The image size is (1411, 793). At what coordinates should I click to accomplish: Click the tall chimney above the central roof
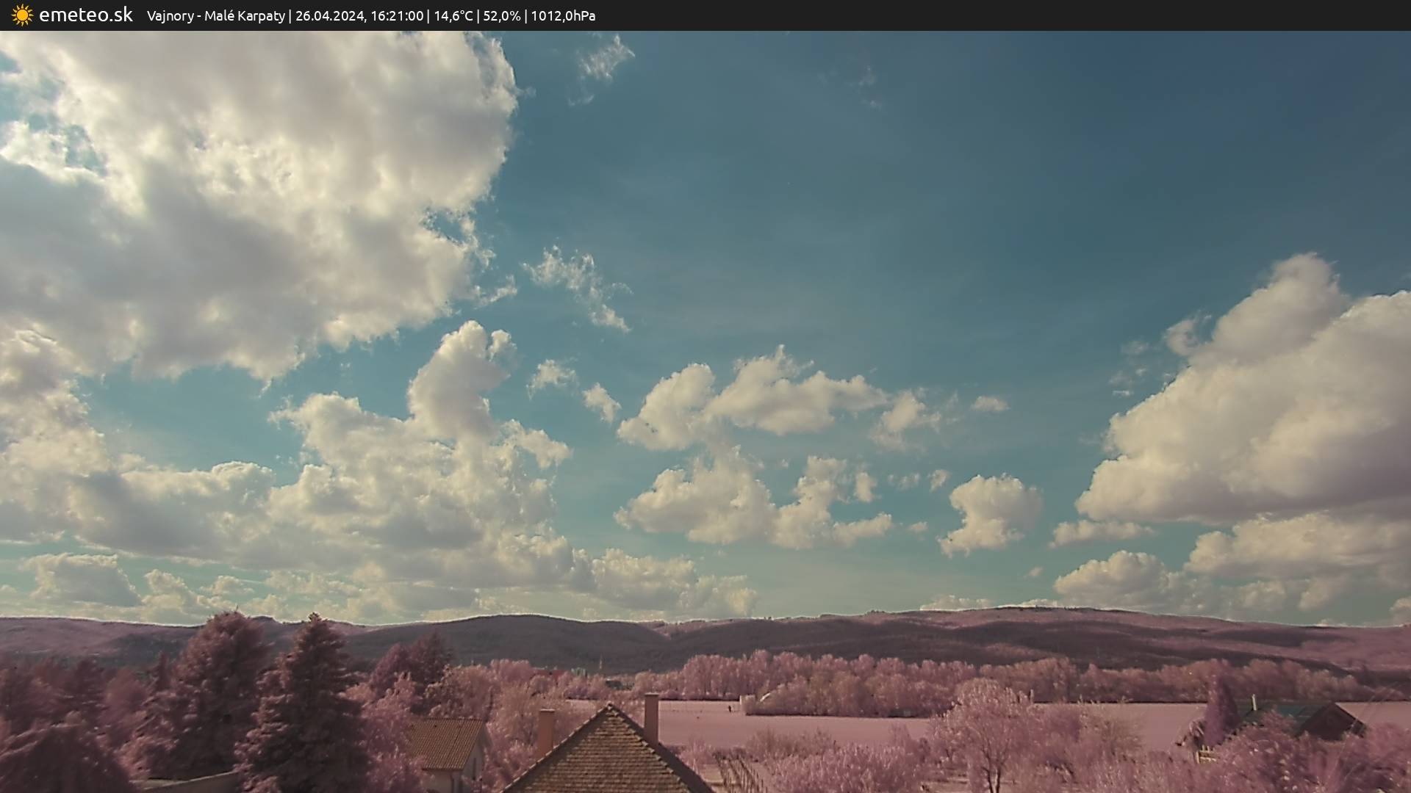click(651, 716)
